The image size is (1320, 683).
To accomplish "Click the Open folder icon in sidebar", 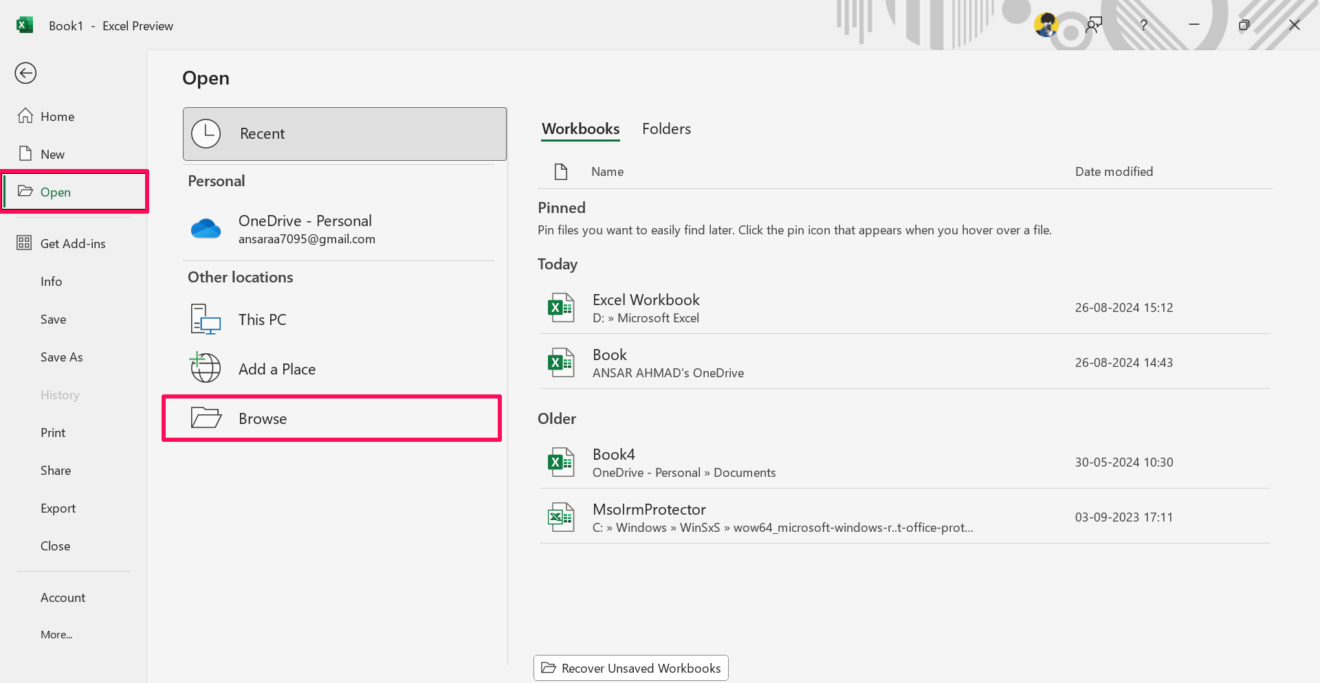I will (x=25, y=191).
